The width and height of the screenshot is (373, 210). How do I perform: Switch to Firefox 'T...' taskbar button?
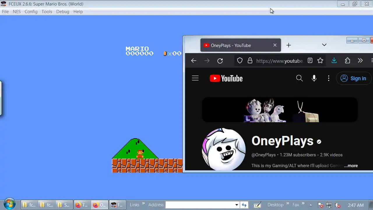coord(82,205)
